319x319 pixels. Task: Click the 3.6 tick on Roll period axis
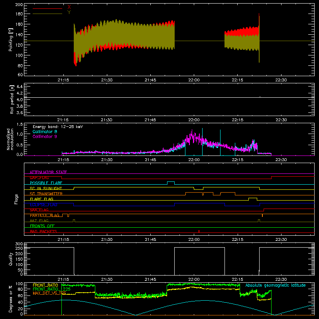coord(20,113)
